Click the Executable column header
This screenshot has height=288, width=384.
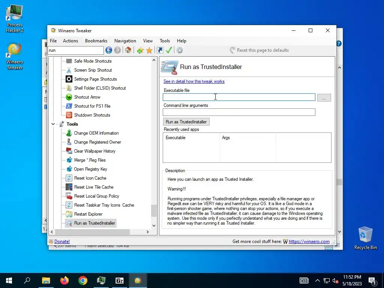191,138
